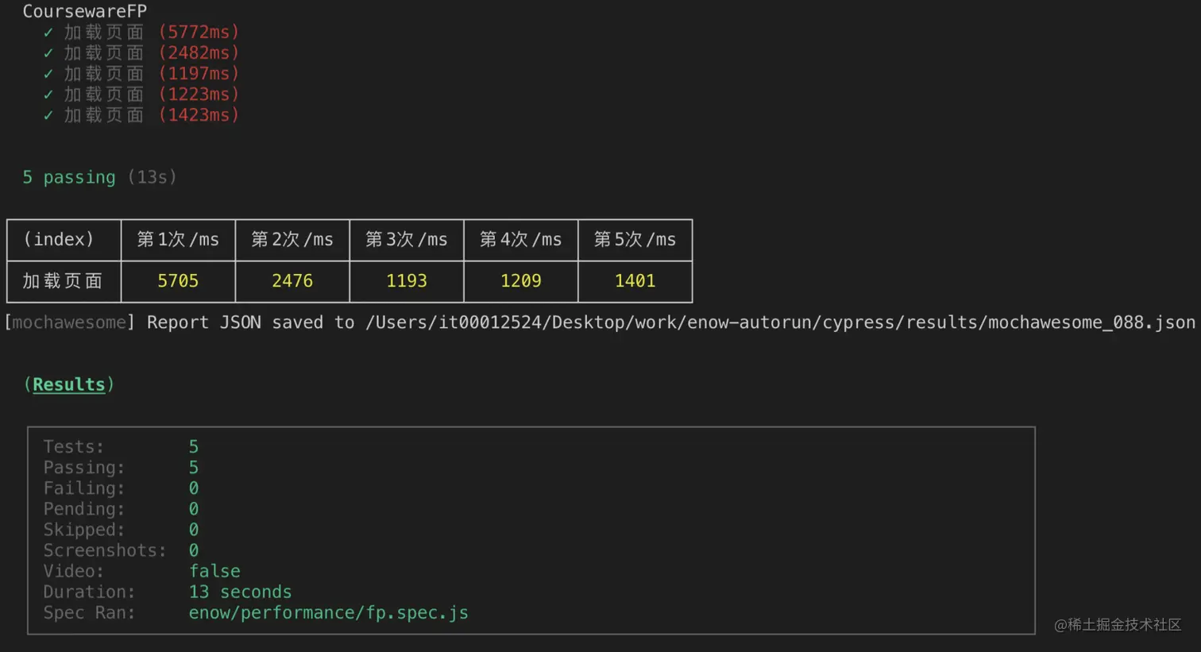Click the 第4次/ms column header
This screenshot has height=652, width=1201.
tap(521, 239)
